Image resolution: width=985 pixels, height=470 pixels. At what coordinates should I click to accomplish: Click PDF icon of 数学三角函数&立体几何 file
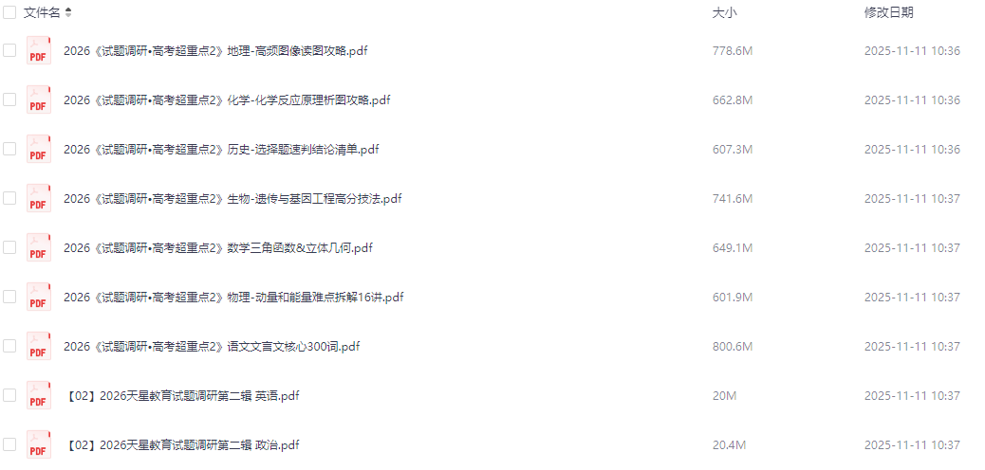[38, 248]
